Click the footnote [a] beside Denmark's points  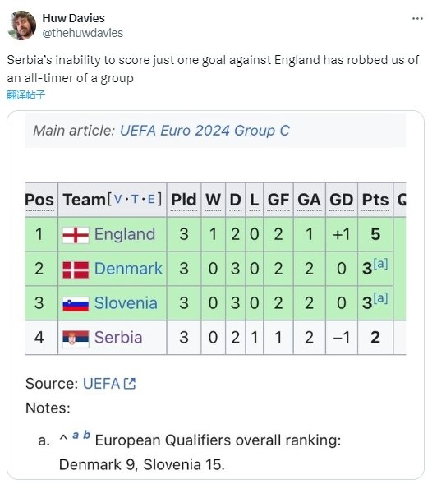380,264
